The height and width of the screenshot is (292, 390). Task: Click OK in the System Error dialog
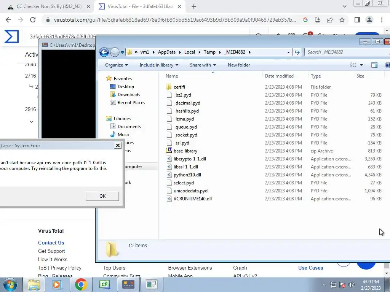pos(102,196)
